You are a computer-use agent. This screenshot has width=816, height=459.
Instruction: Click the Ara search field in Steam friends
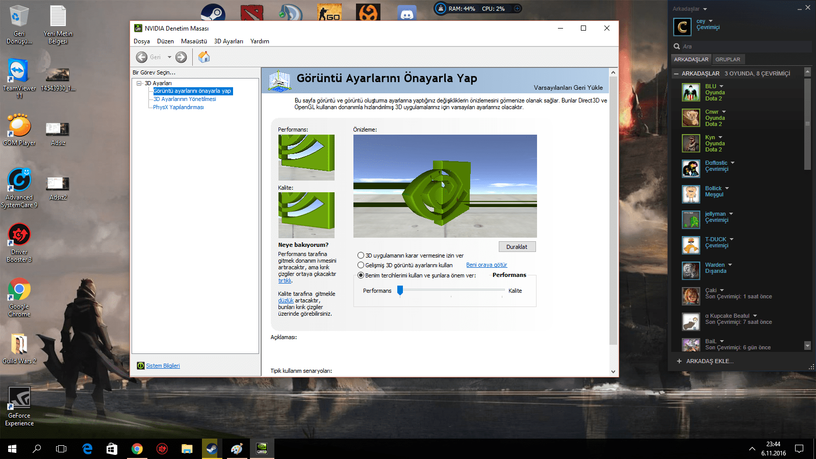(x=741, y=46)
